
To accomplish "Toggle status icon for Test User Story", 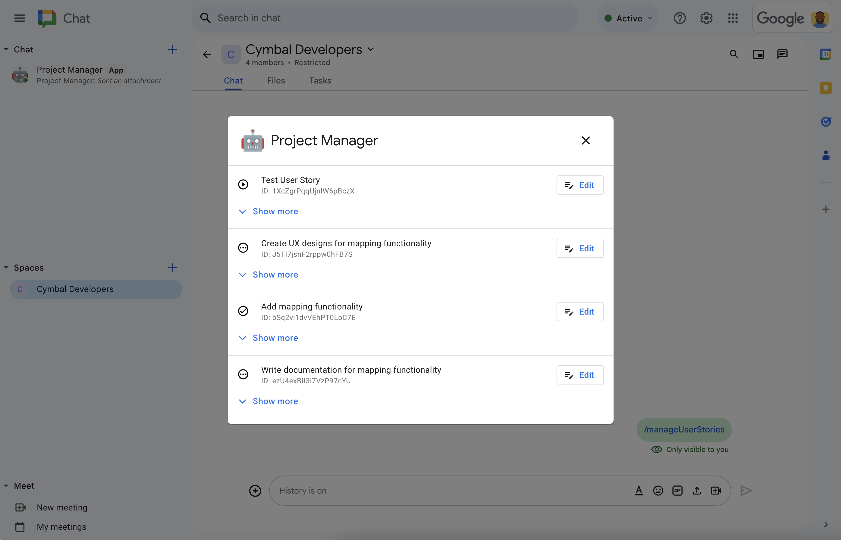I will tap(243, 184).
